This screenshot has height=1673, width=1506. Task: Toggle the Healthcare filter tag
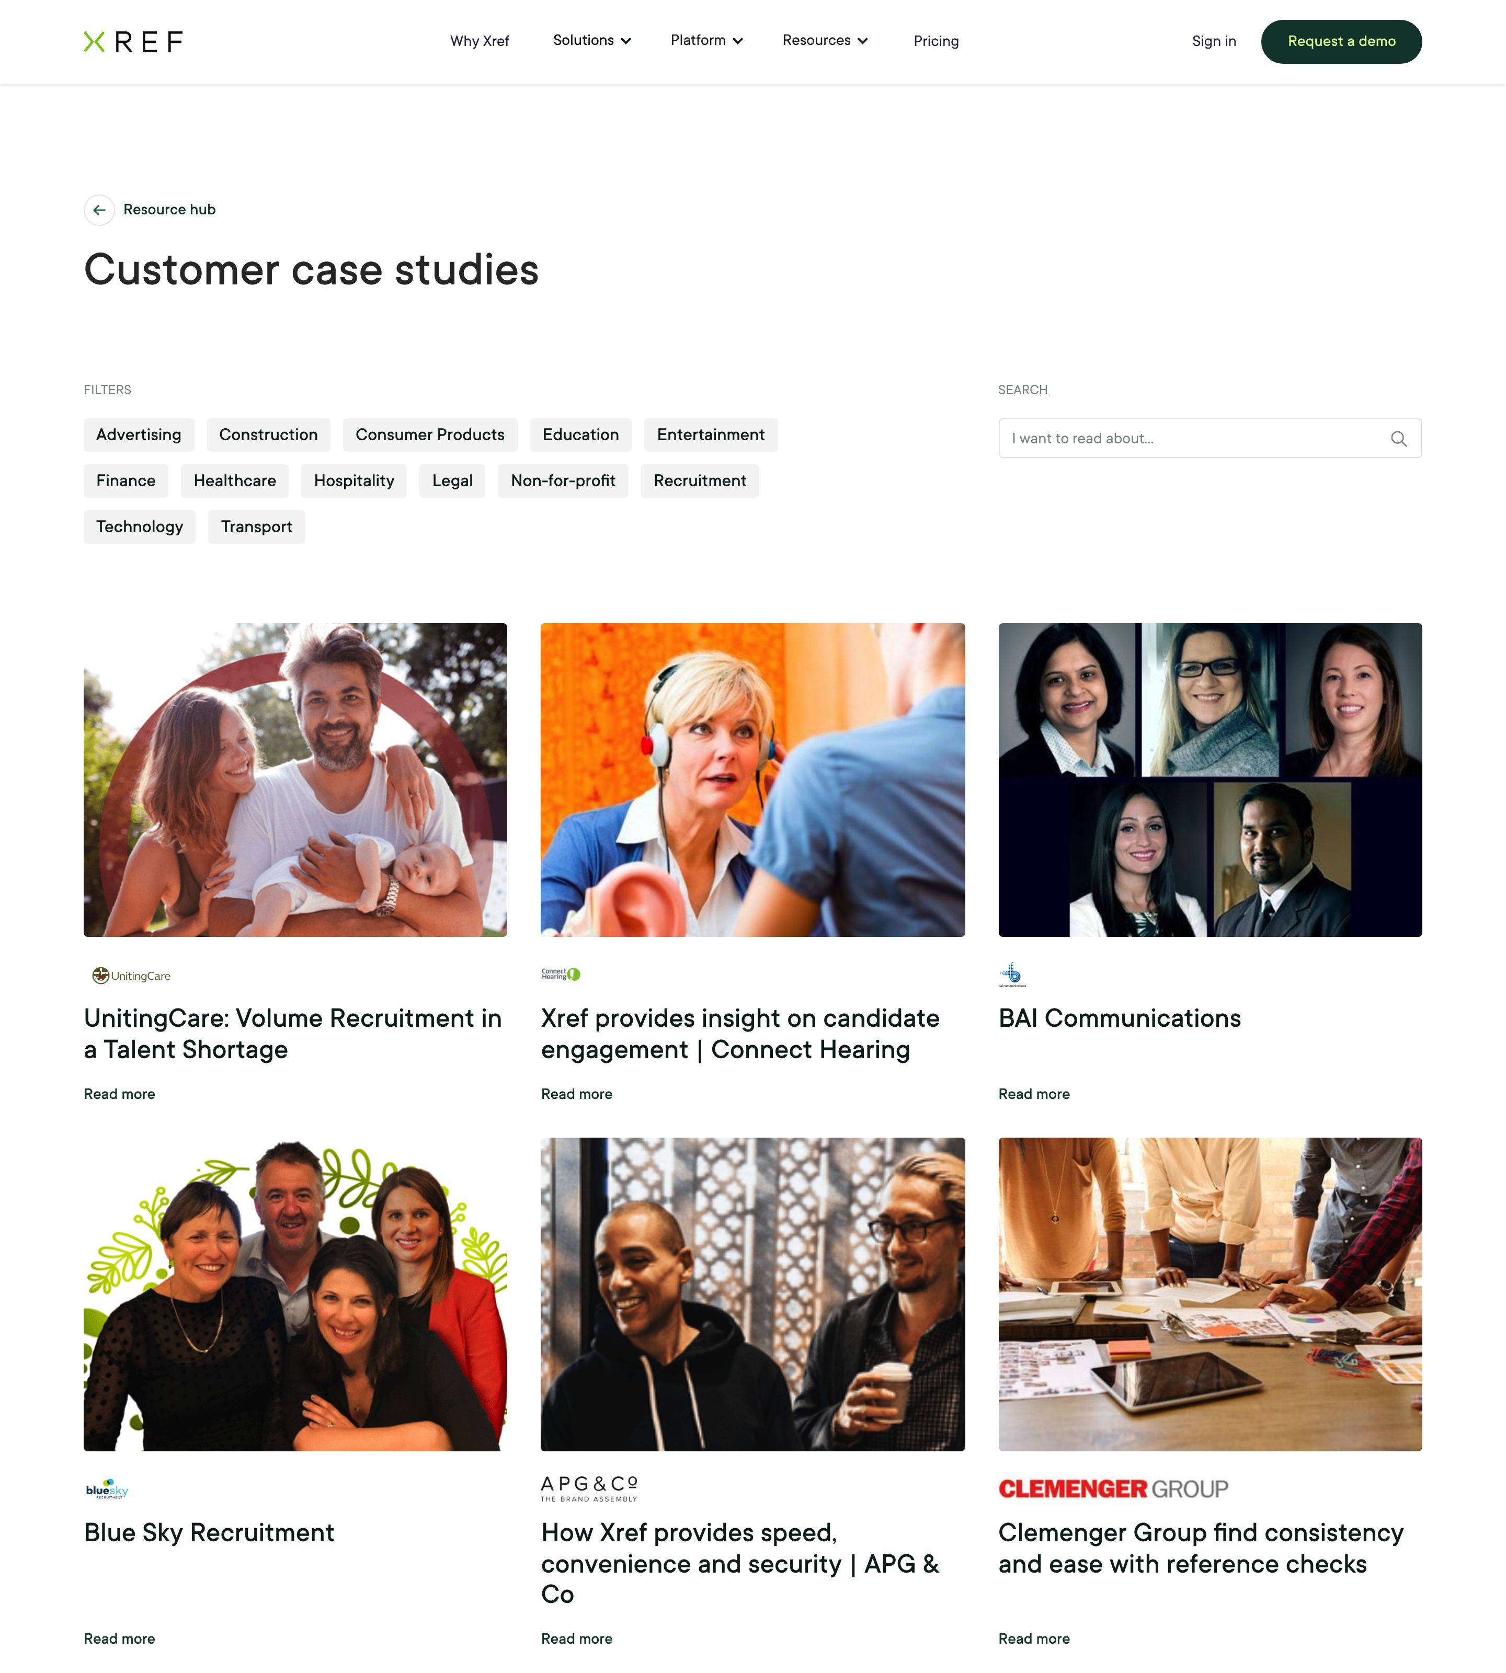click(235, 480)
